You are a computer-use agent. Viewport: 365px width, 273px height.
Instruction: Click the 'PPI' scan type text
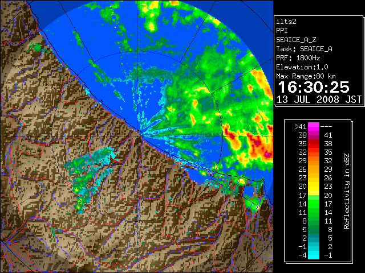point(282,31)
